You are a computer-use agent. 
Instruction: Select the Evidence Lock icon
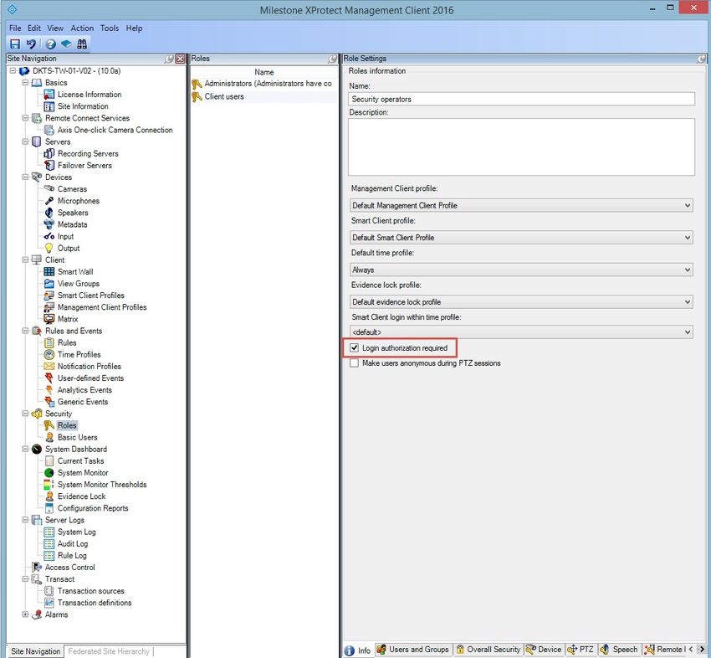(x=49, y=496)
